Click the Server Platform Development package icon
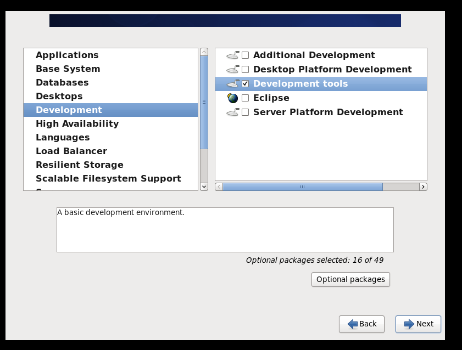This screenshot has width=462, height=350. pos(233,112)
